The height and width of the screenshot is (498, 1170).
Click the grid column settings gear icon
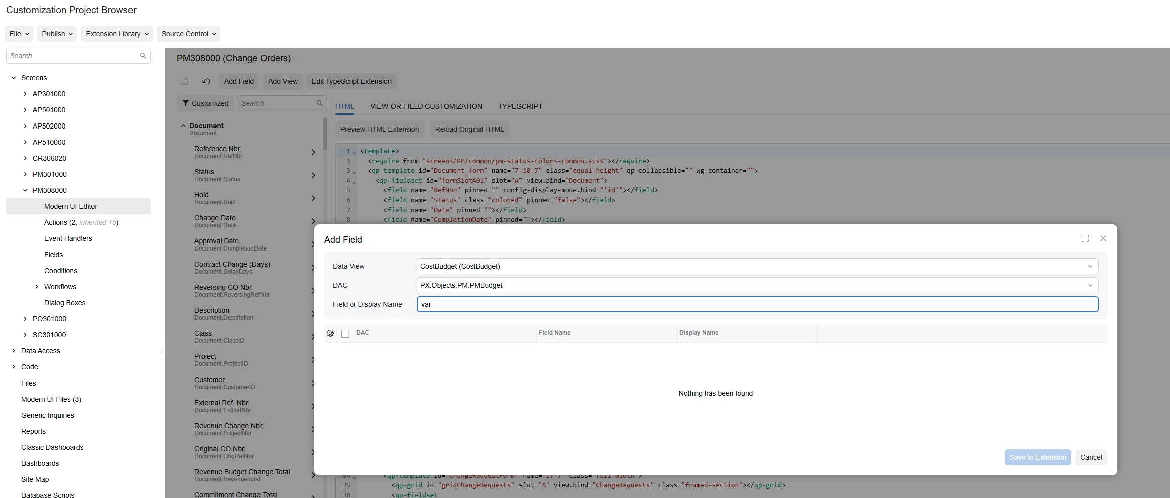pos(330,333)
